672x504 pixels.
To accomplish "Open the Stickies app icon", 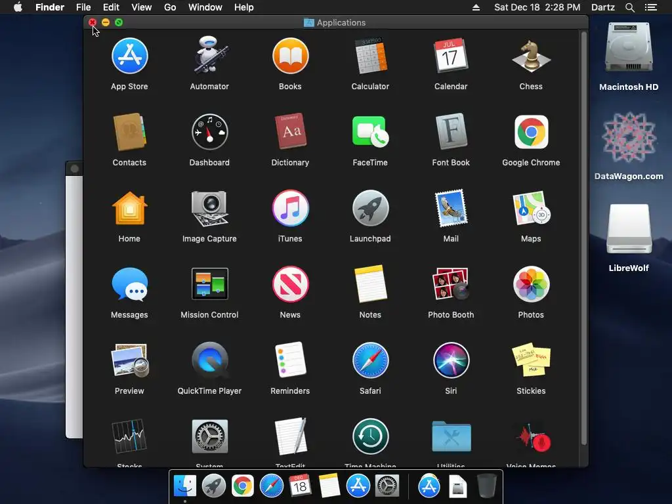I will (x=531, y=360).
